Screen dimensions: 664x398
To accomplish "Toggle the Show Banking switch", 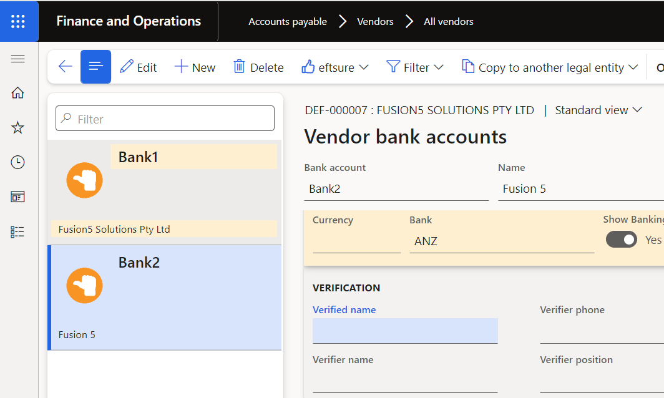I will pyautogui.click(x=621, y=240).
